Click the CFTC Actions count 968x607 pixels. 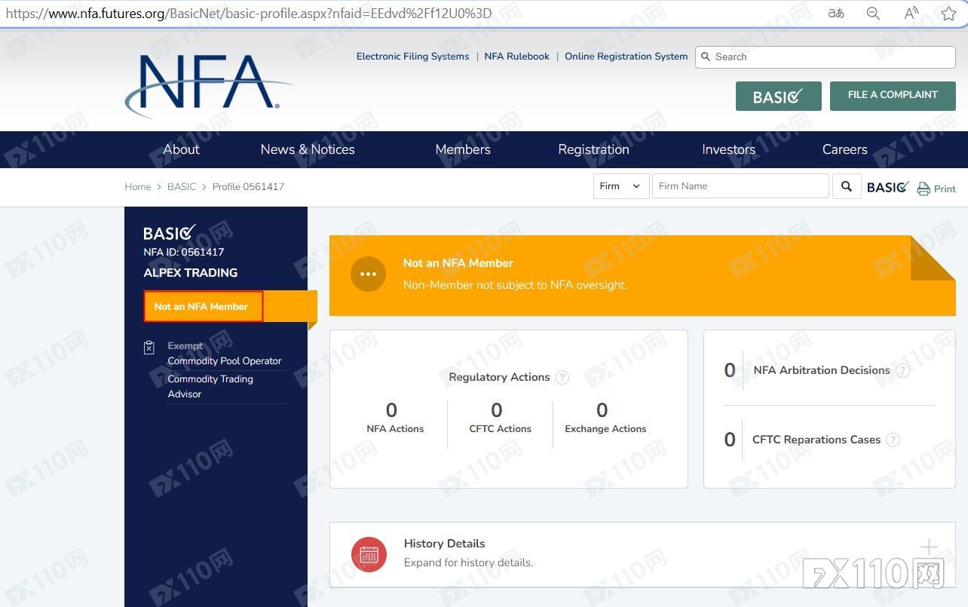[x=496, y=410]
